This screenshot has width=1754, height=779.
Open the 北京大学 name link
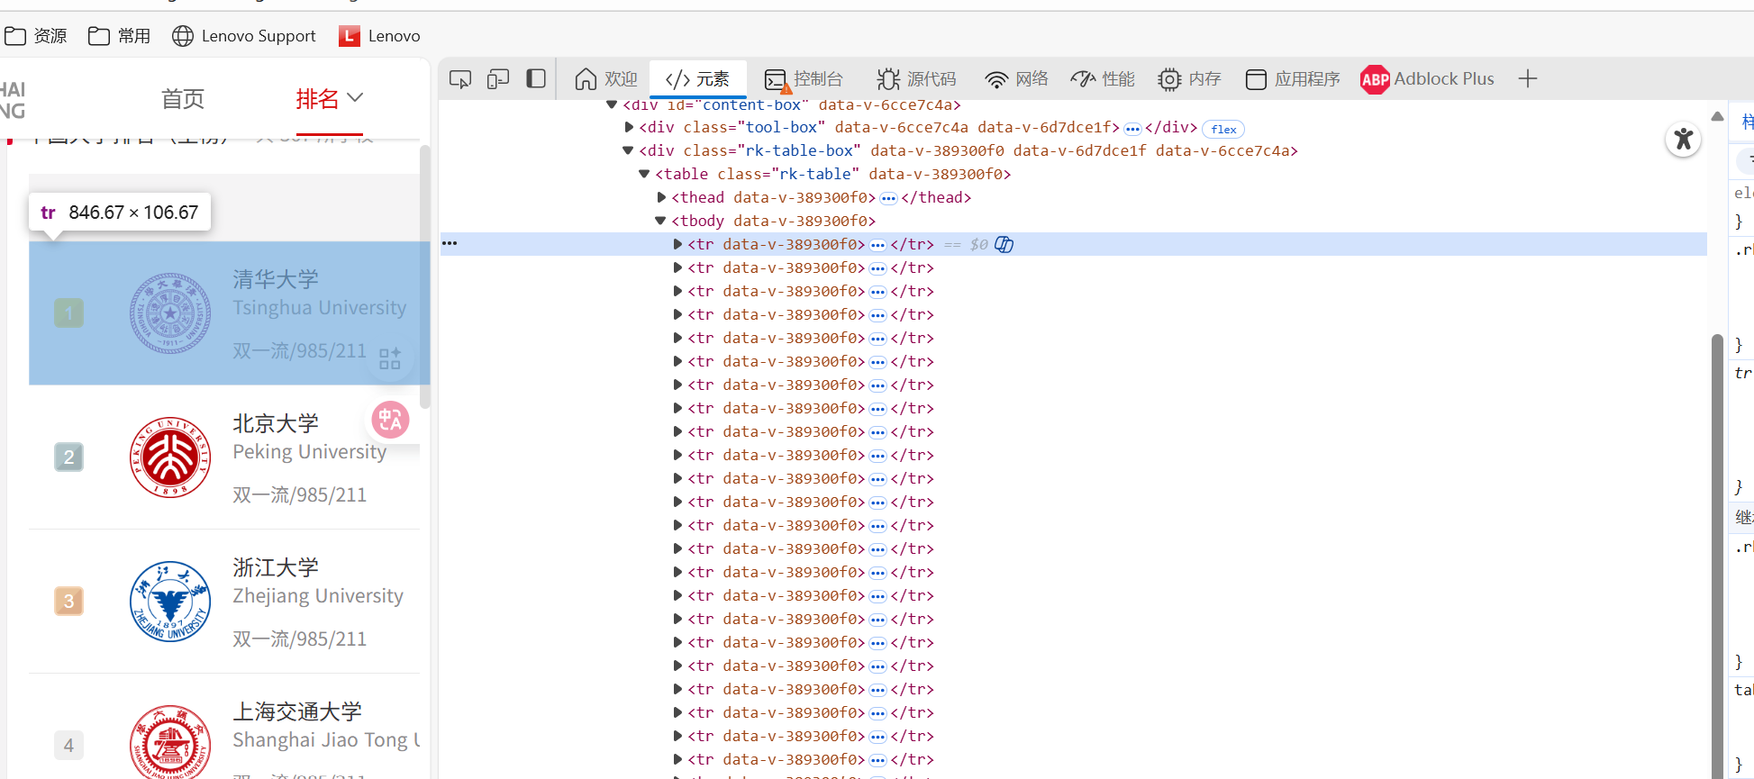pyautogui.click(x=276, y=423)
